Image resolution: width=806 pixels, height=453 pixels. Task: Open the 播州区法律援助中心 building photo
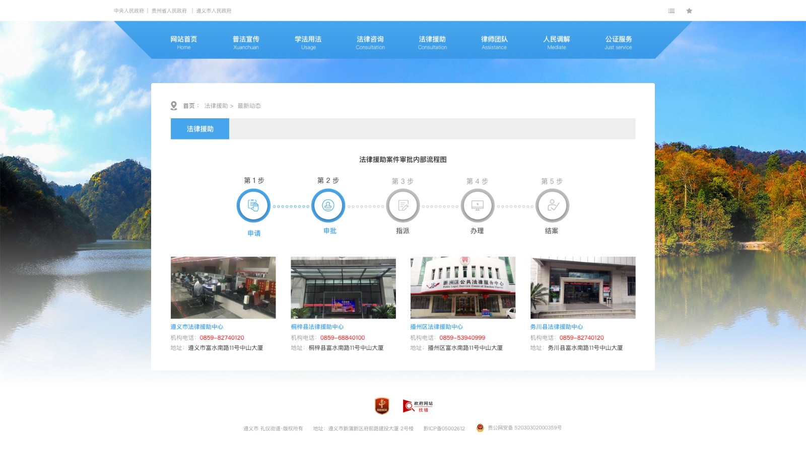[463, 287]
